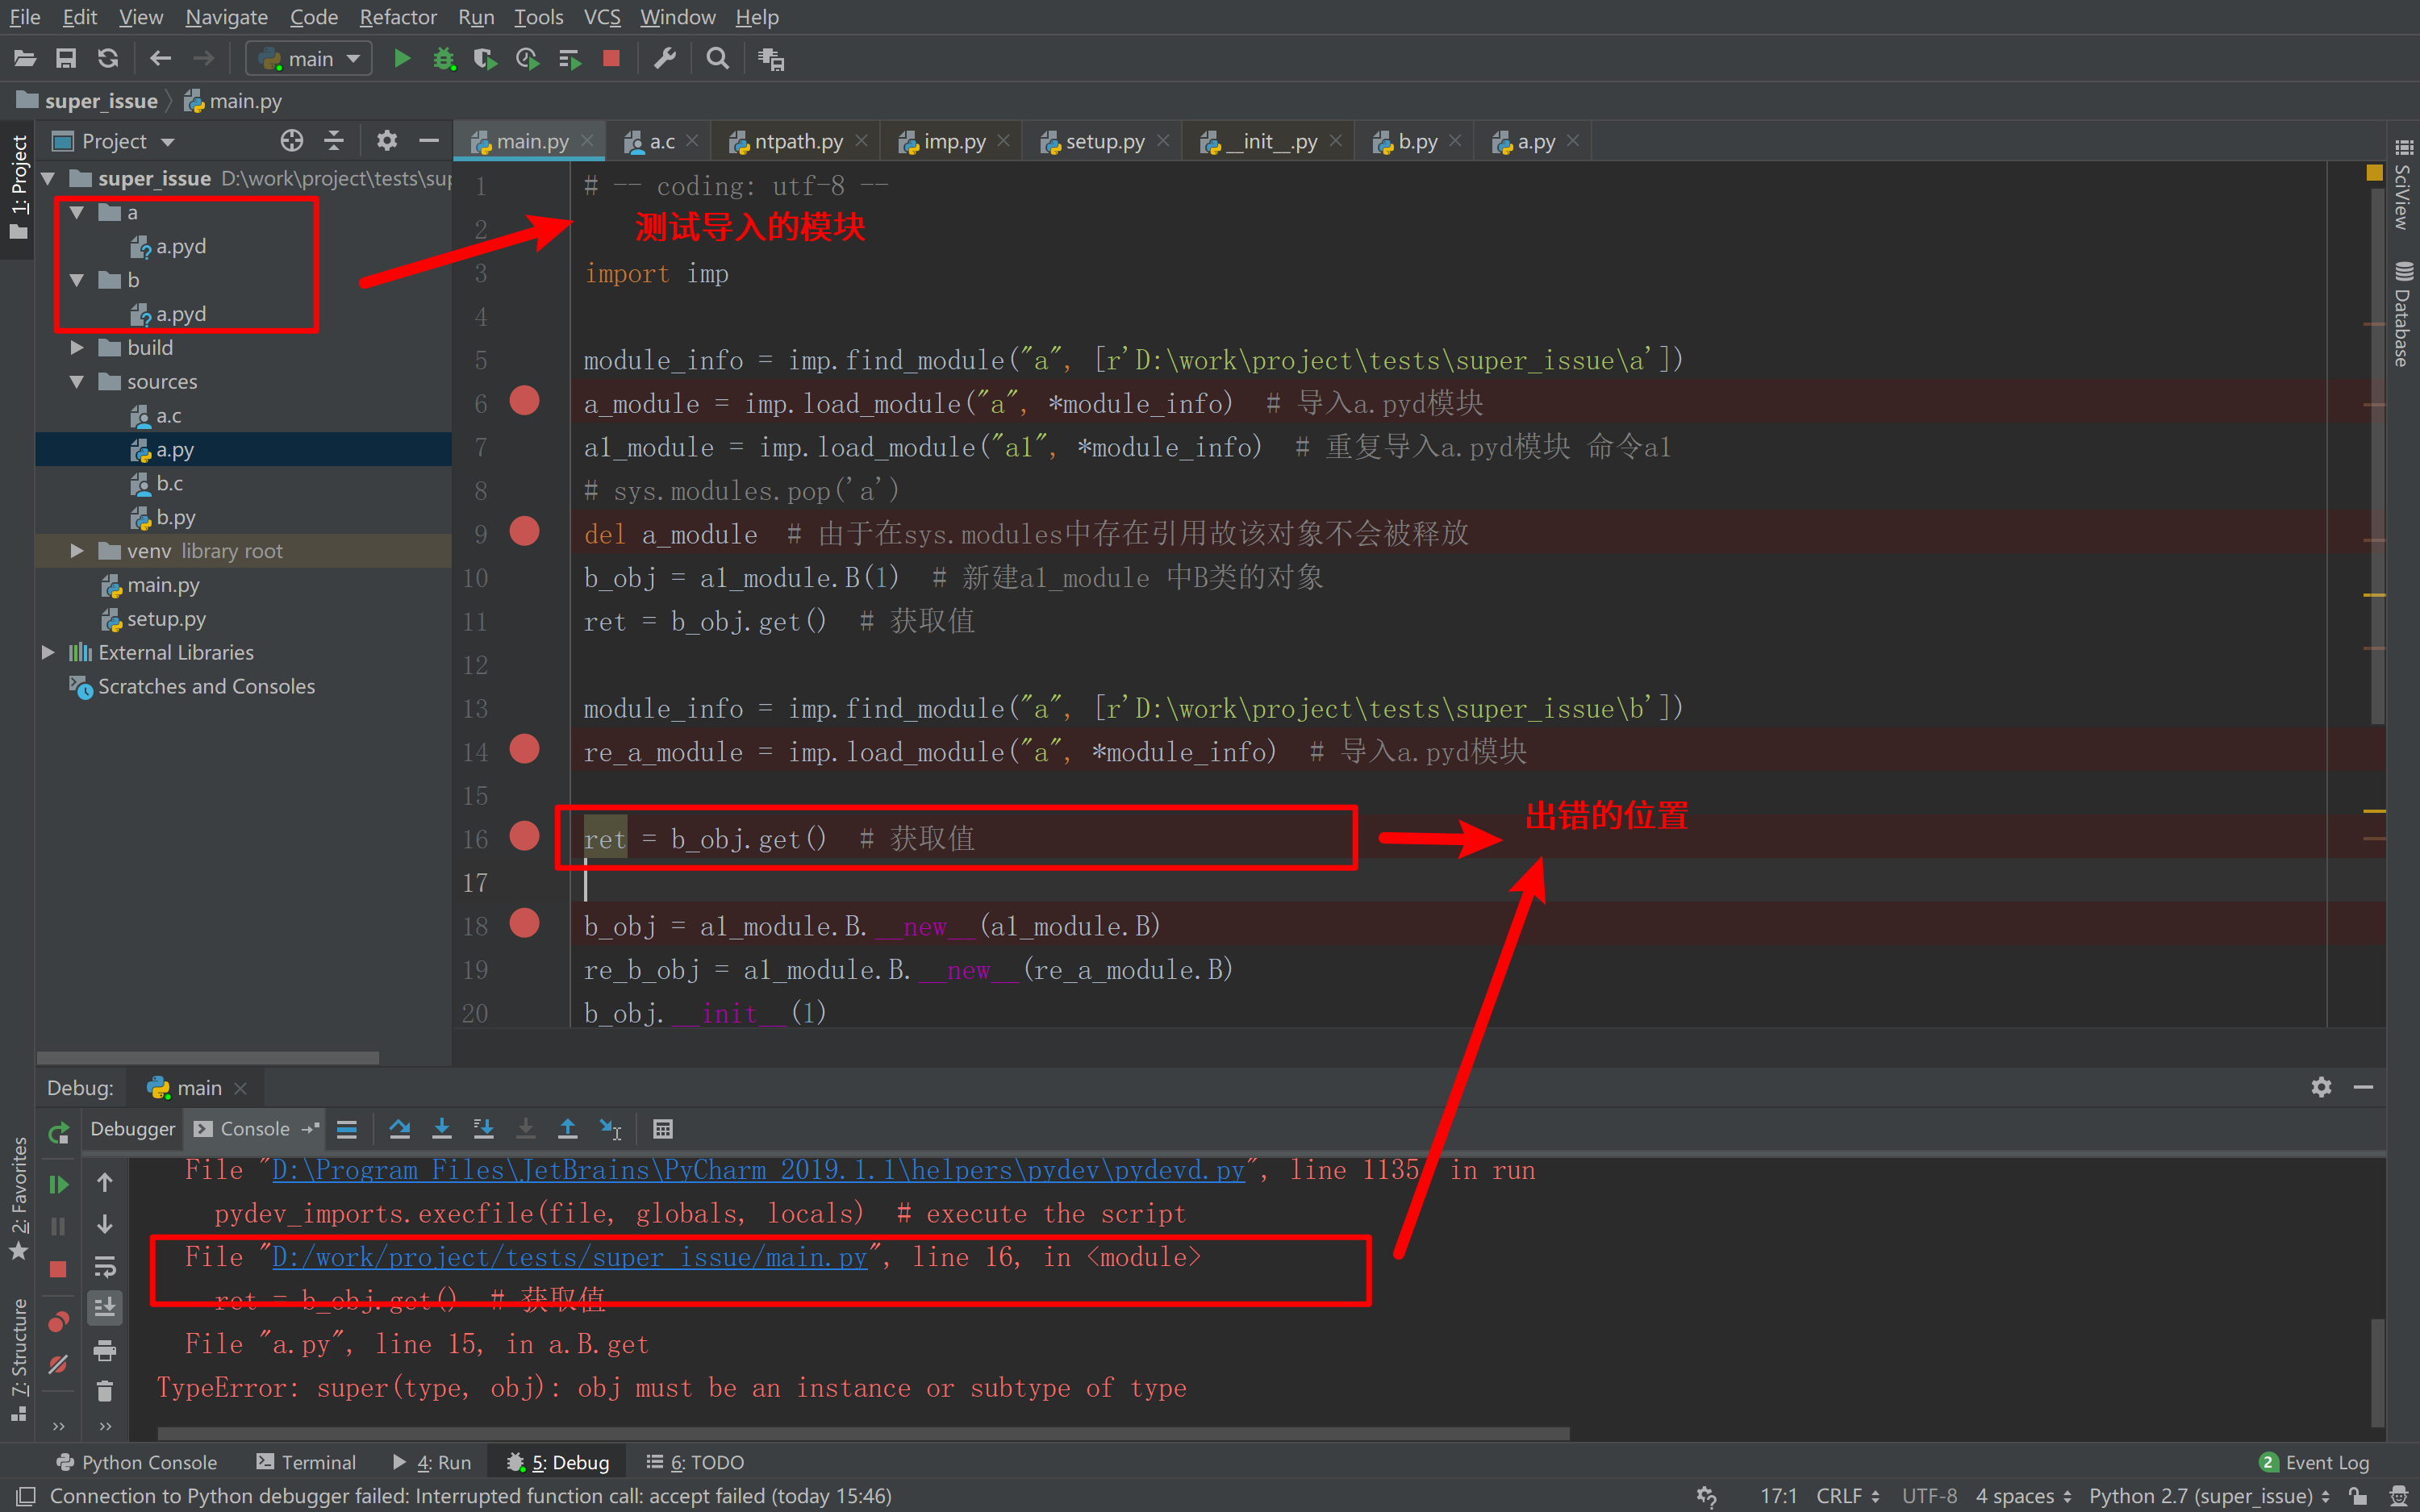Click Resume Program in debug sidebar
Image resolution: width=2420 pixels, height=1512 pixels.
click(59, 1185)
